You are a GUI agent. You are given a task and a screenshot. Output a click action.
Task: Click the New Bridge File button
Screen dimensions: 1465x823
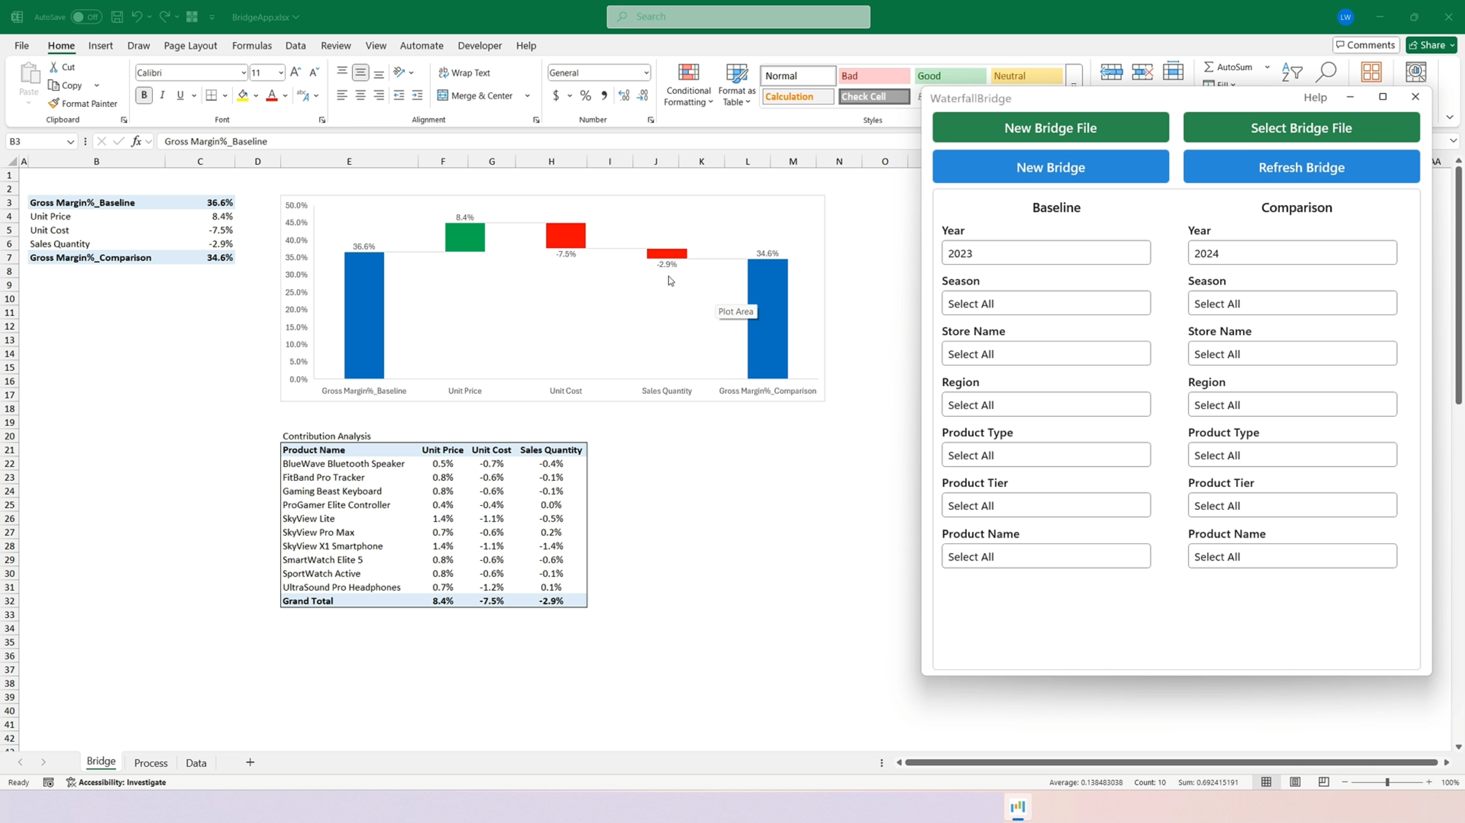coord(1050,128)
